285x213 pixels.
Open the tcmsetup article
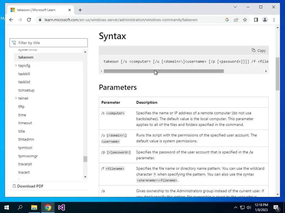pyautogui.click(x=26, y=90)
